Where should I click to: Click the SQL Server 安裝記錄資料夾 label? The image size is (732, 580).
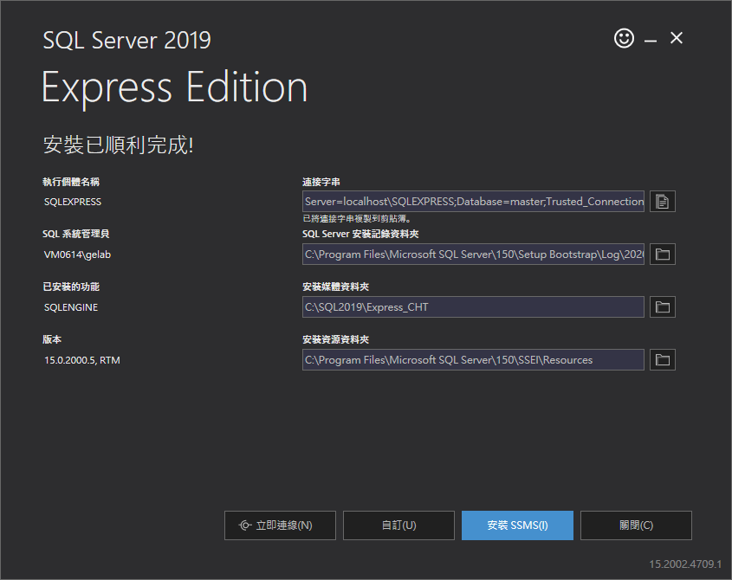point(360,235)
